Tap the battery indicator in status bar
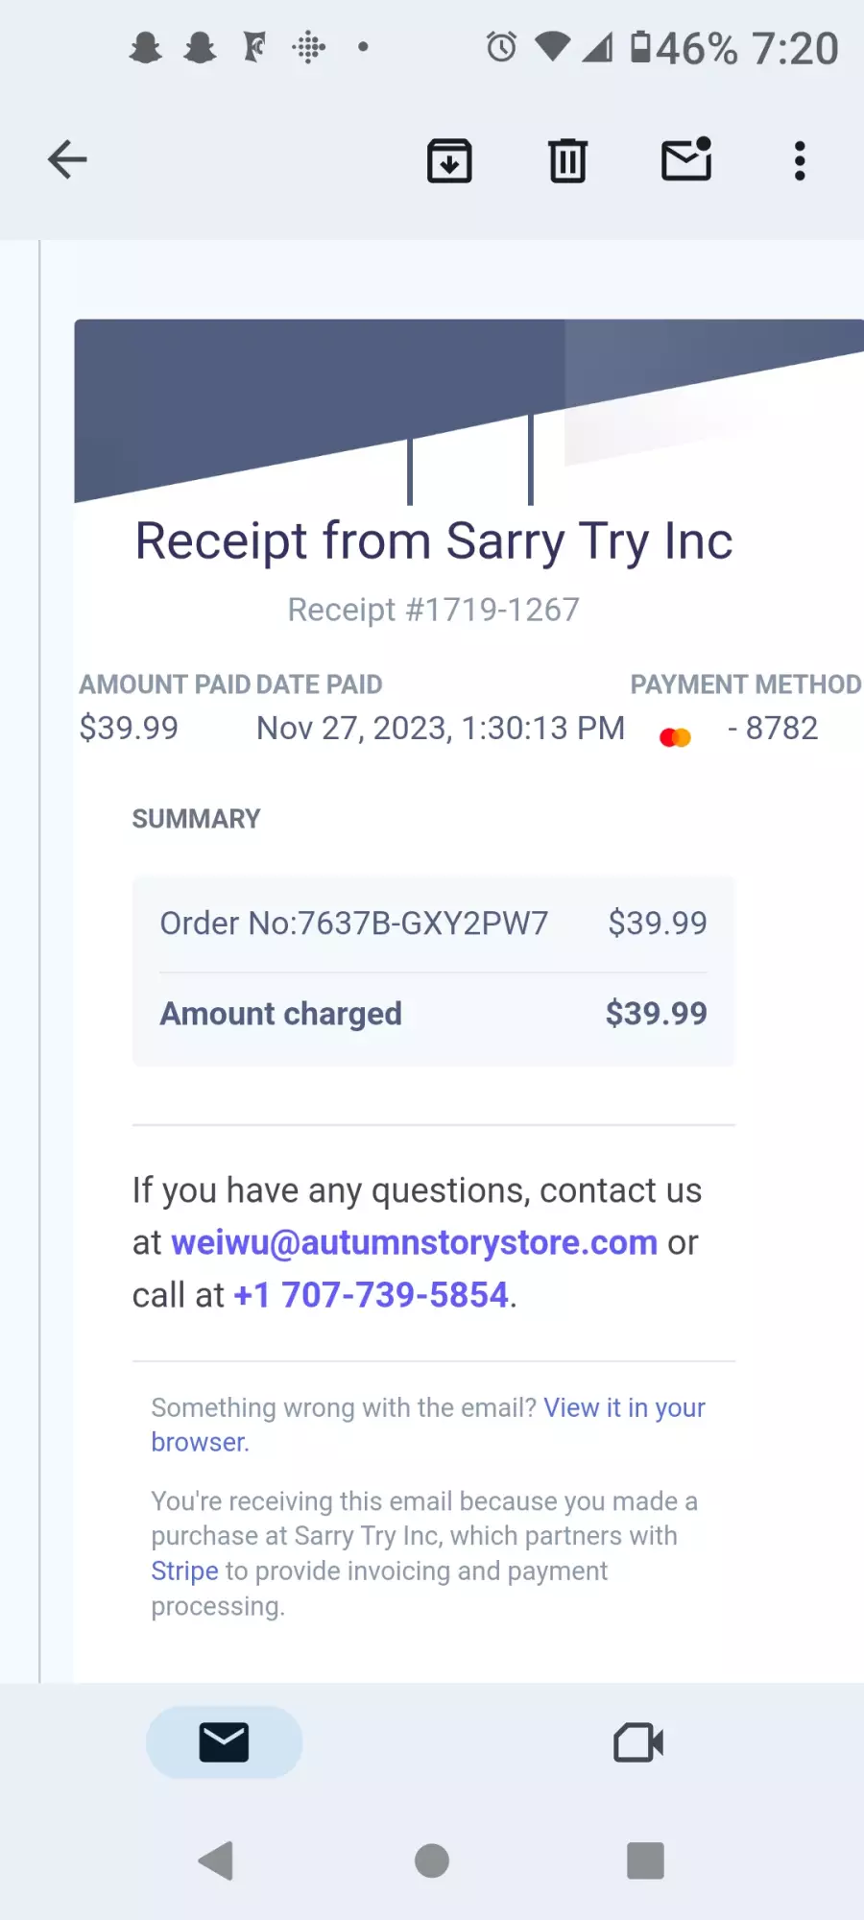Viewport: 864px width, 1920px height. tap(640, 46)
